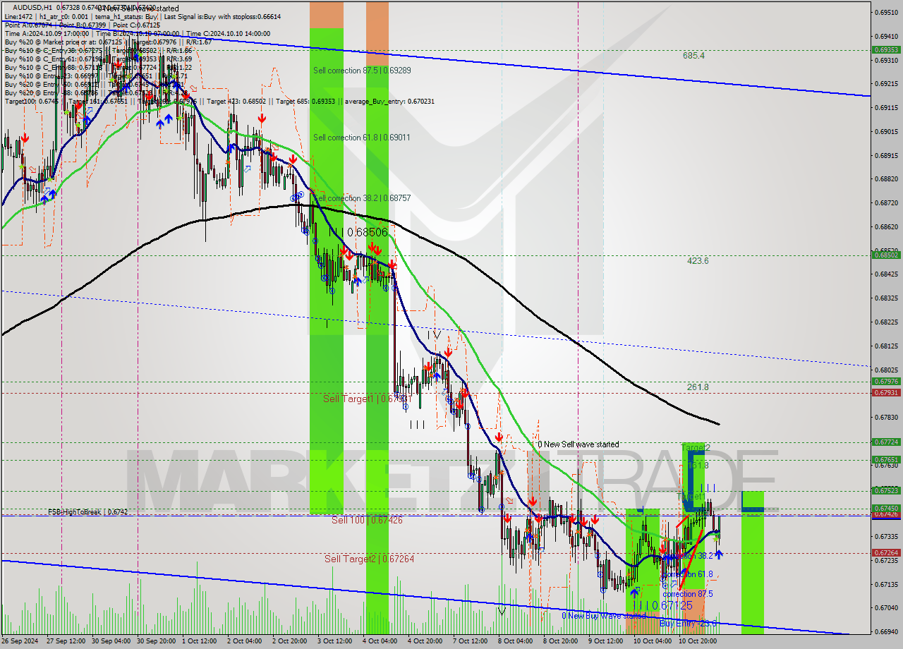Click the 0.69510 price axis value
The image size is (903, 649).
pyautogui.click(x=886, y=13)
